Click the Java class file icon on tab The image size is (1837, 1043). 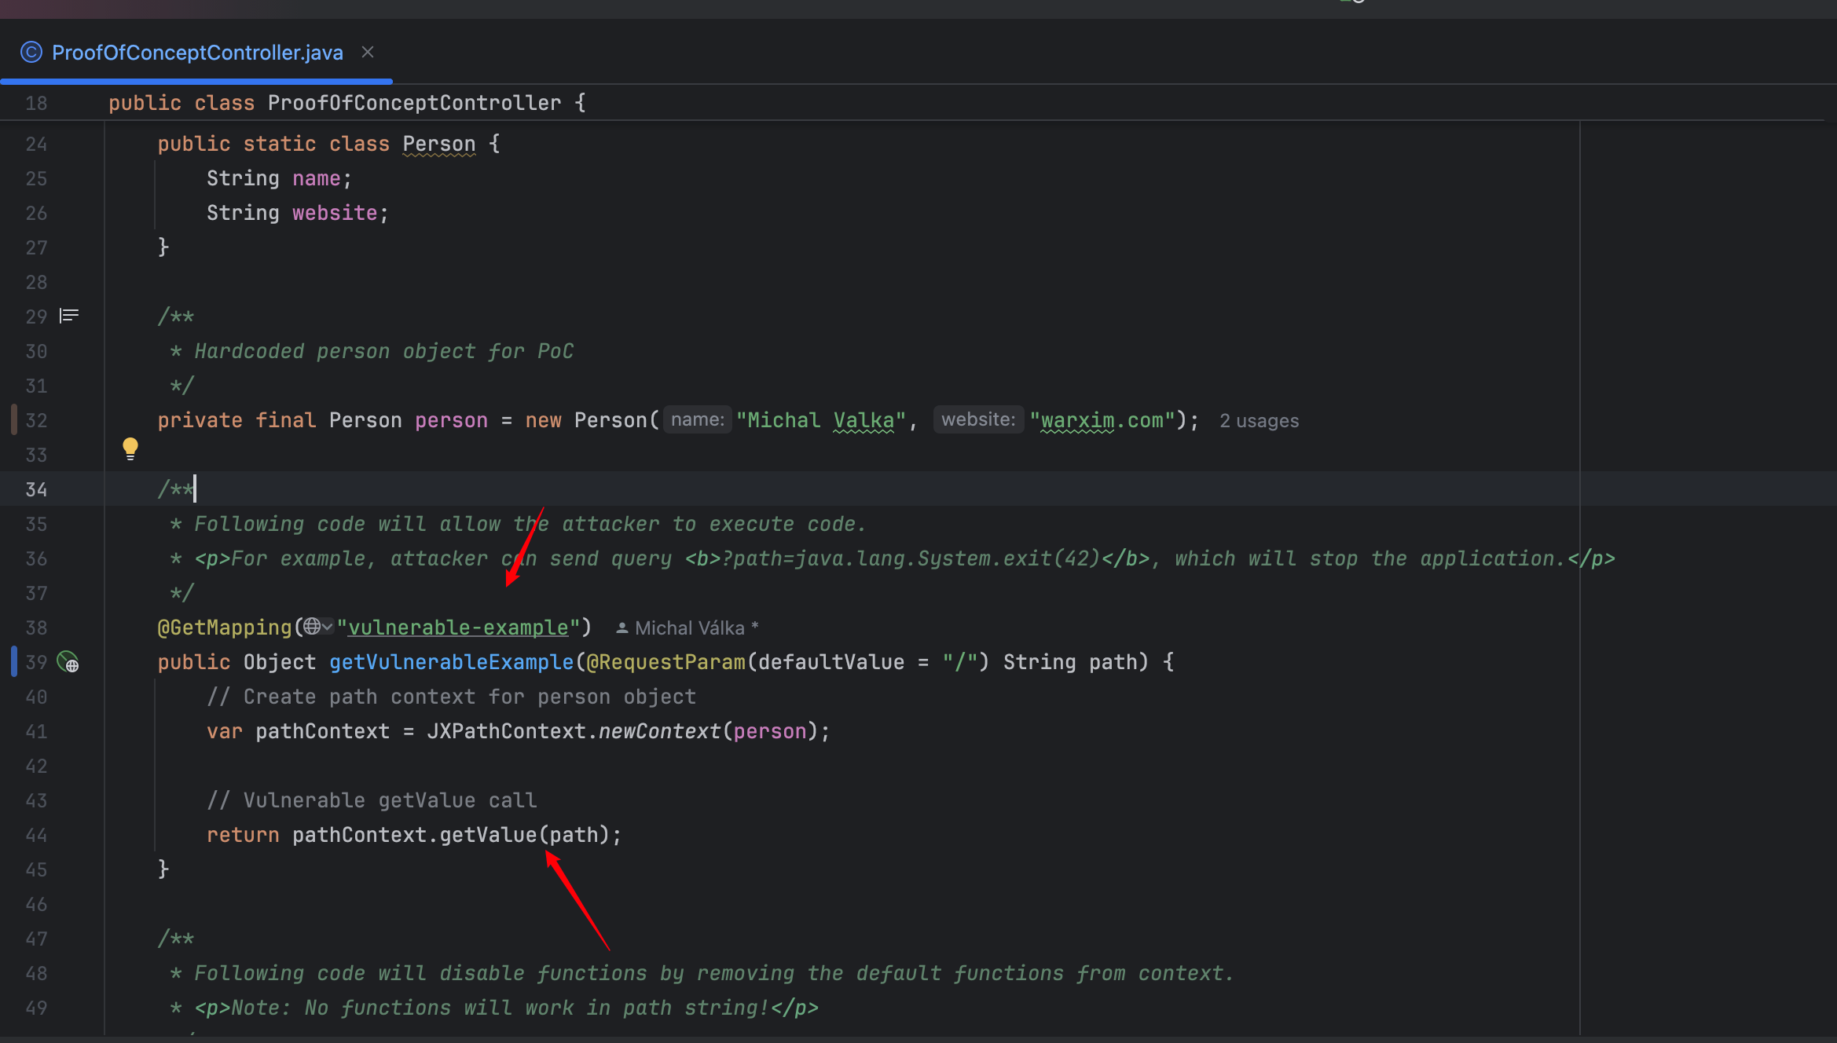click(x=31, y=53)
